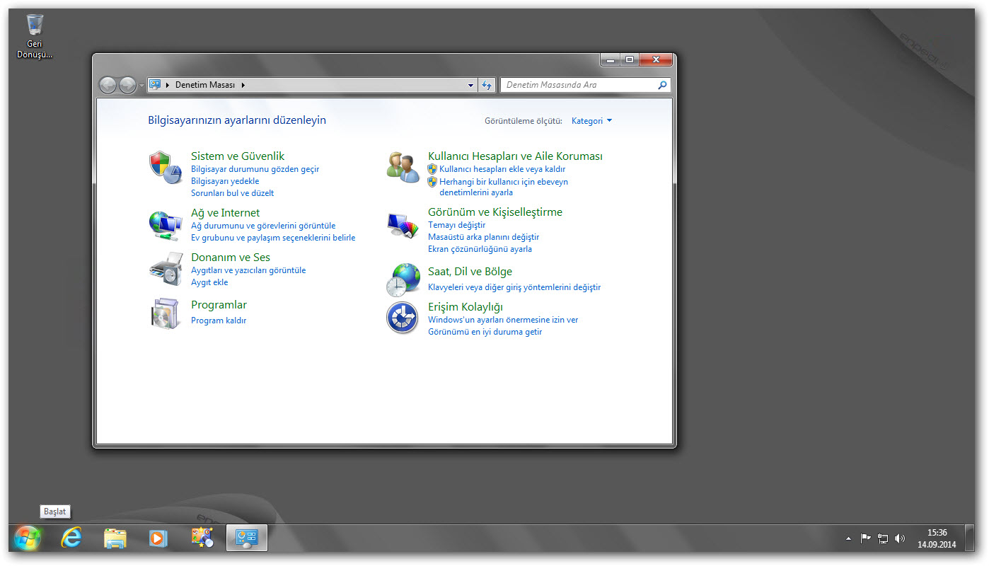The width and height of the screenshot is (989, 566).
Task: Open Donanım ve Ses category
Action: [231, 258]
